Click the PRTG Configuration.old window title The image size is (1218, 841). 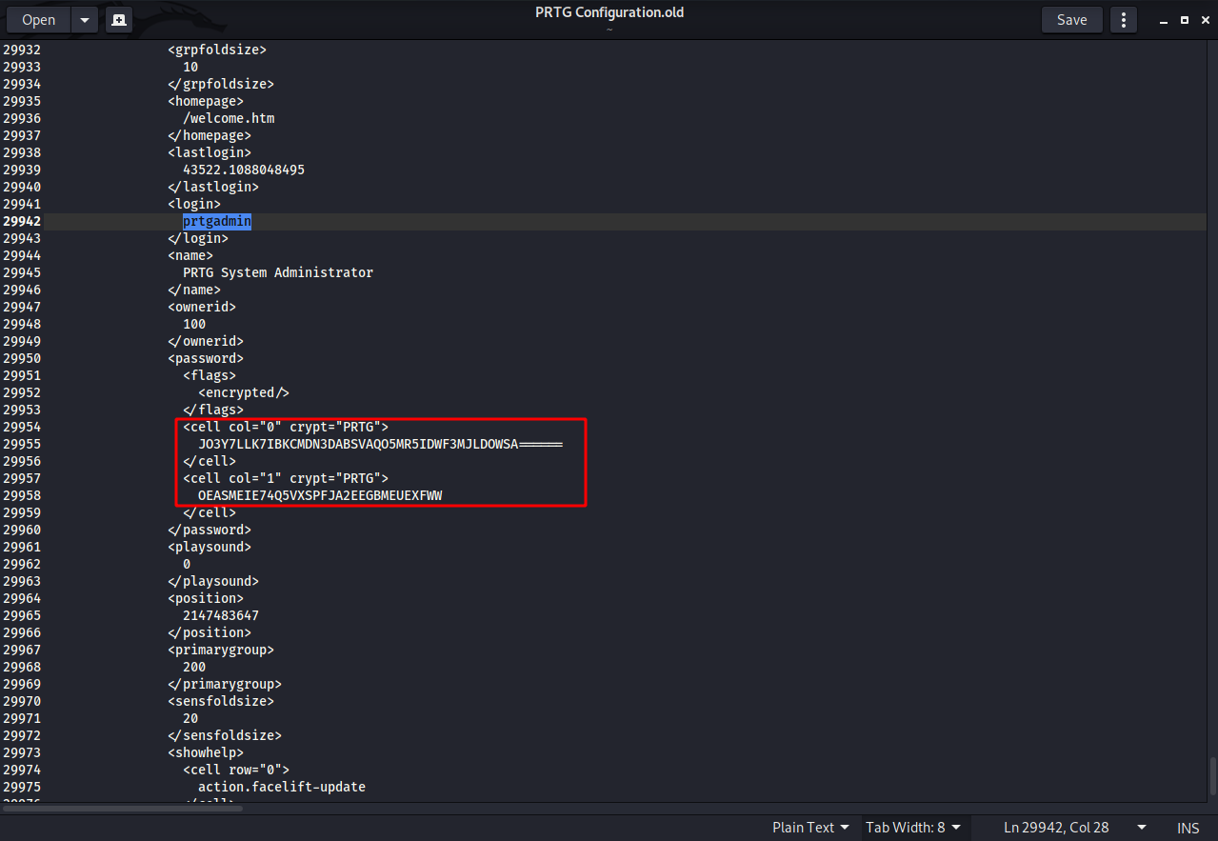609,12
